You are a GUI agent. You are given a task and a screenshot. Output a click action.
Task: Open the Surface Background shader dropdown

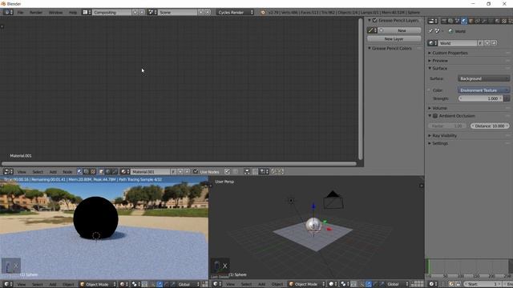pyautogui.click(x=483, y=78)
